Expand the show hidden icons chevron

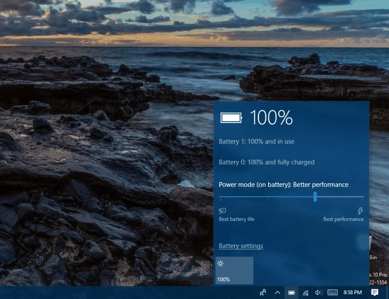click(x=277, y=293)
